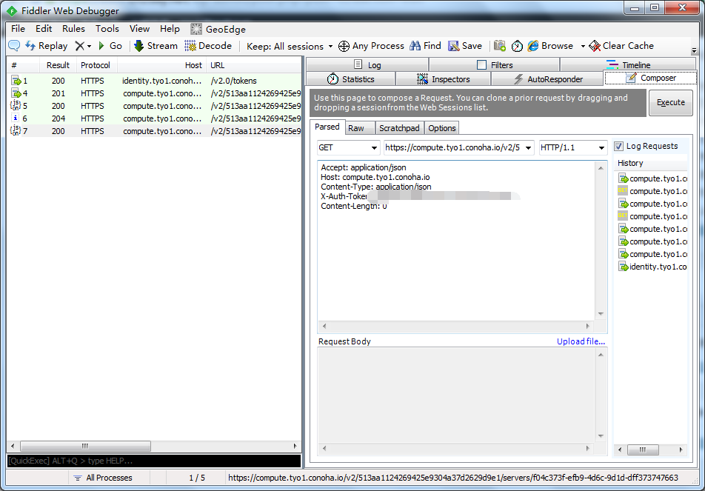705x491 pixels.
Task: Open the View menu
Action: click(139, 29)
